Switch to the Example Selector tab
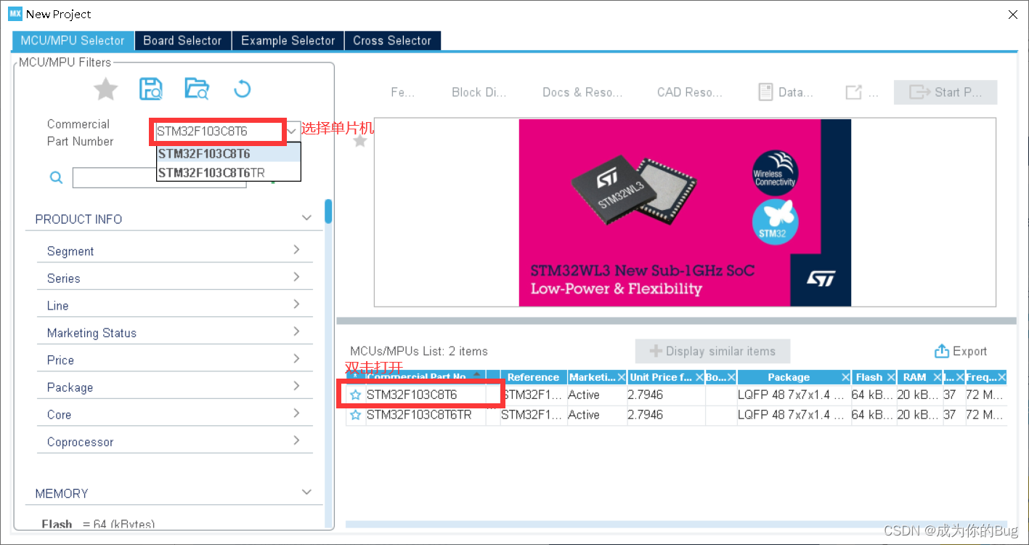This screenshot has width=1029, height=545. (288, 41)
